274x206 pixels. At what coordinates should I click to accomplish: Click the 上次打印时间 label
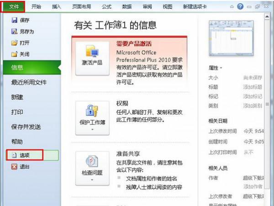click(222, 152)
